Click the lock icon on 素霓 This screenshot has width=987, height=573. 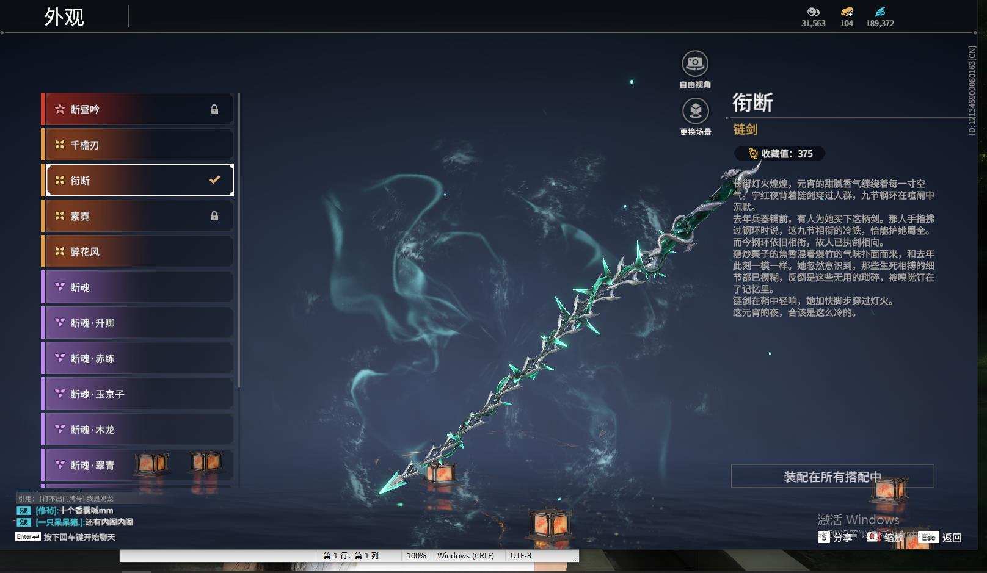(214, 216)
